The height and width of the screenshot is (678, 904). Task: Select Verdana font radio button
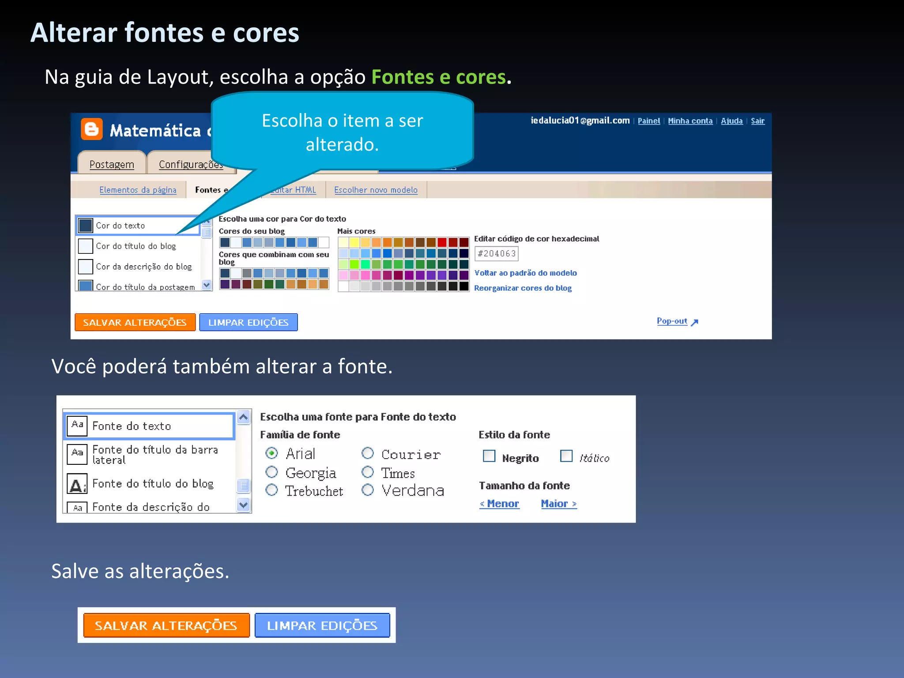368,490
